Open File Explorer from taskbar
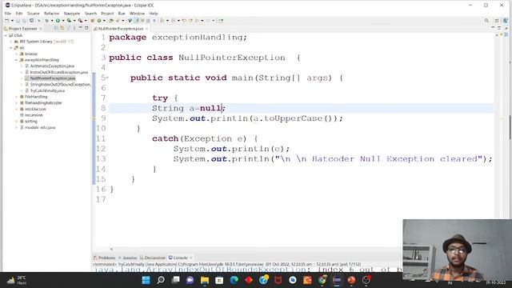The width and height of the screenshot is (512, 288). 205,280
